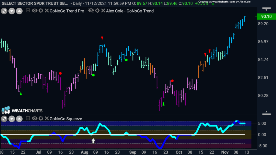The width and height of the screenshot is (276, 155).
Task: Show the hidden Alex Cole GoNoGo Trend indicator
Action: [91, 11]
